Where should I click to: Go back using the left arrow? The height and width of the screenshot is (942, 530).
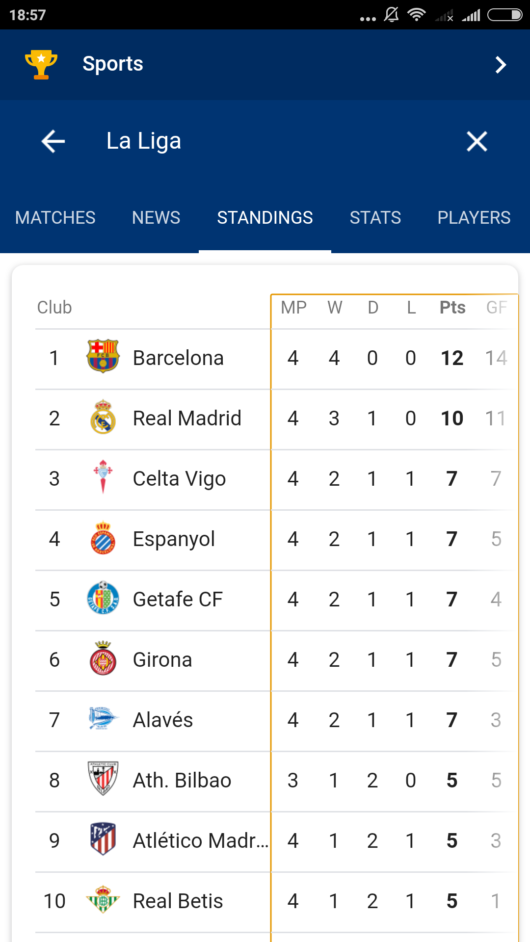[53, 141]
